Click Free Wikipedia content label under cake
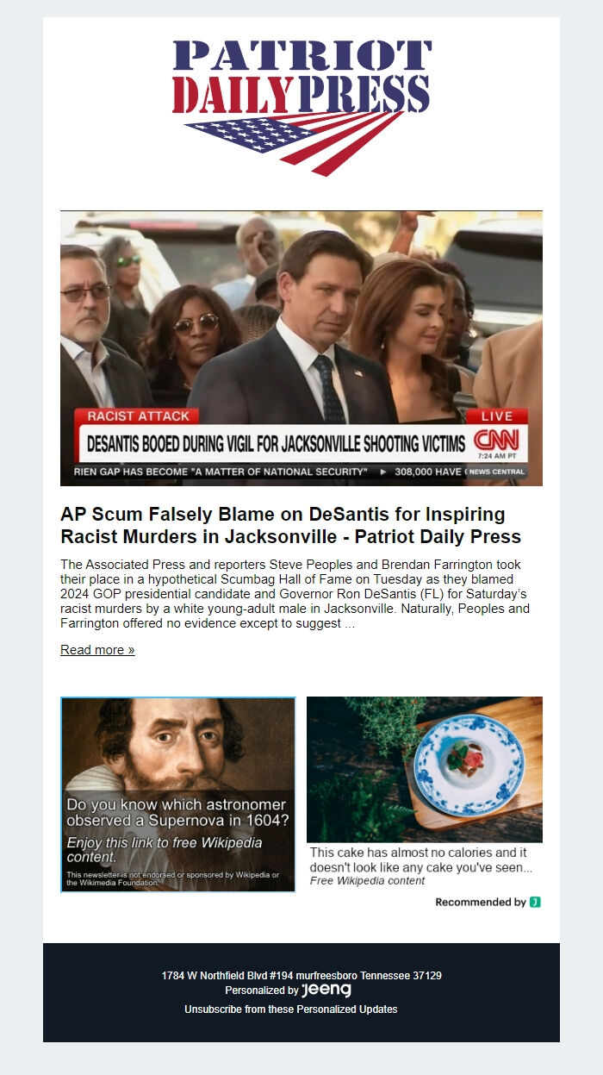This screenshot has width=603, height=1075. 368,881
